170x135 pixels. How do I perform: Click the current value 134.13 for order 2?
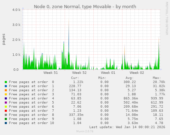click(x=75, y=90)
